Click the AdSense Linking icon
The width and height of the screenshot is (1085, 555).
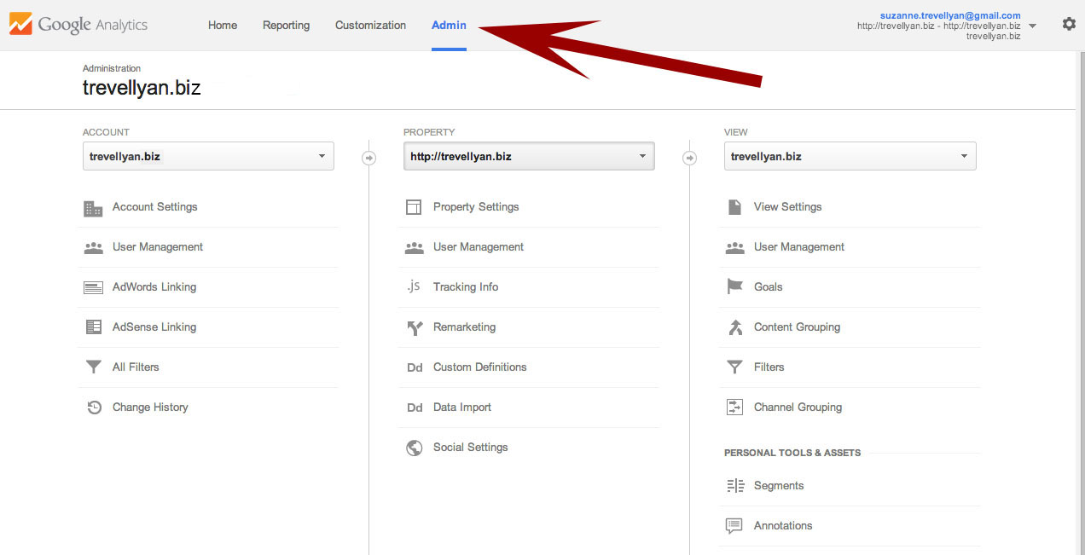point(93,327)
